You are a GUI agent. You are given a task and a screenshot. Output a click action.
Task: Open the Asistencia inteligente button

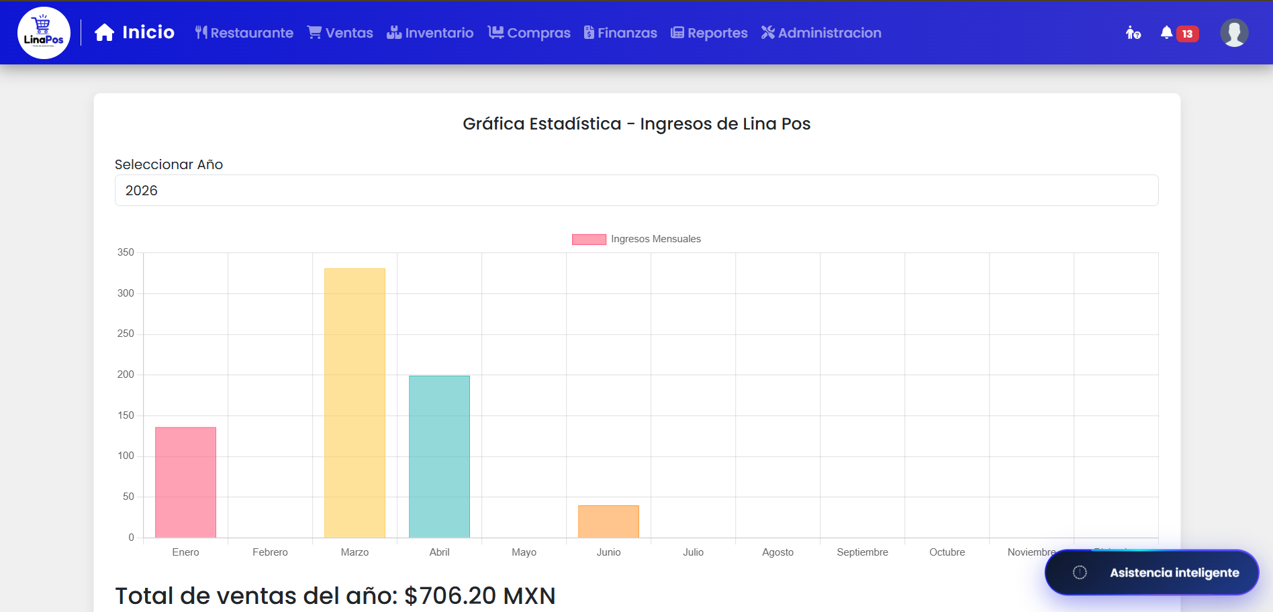(1151, 572)
